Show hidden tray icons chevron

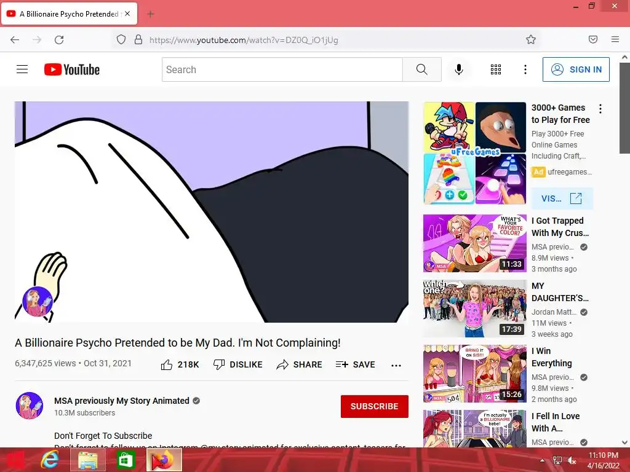(542, 460)
